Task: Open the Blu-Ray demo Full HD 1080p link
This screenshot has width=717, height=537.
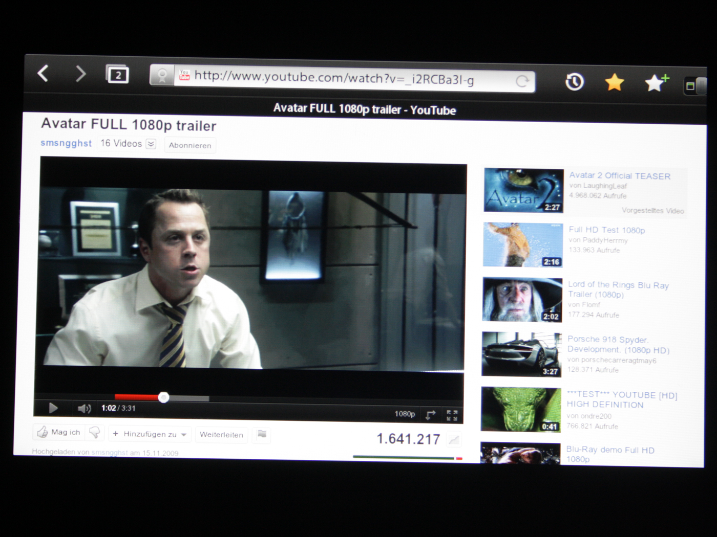Action: click(x=610, y=454)
